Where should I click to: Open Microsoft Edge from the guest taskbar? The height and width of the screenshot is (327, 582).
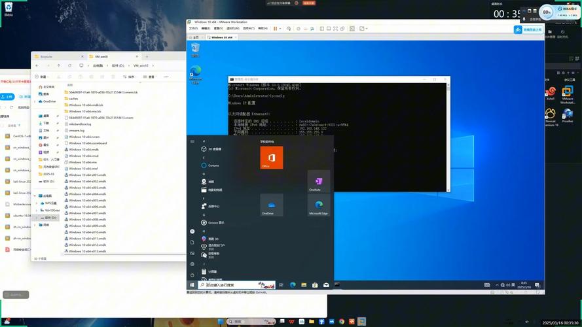point(293,285)
